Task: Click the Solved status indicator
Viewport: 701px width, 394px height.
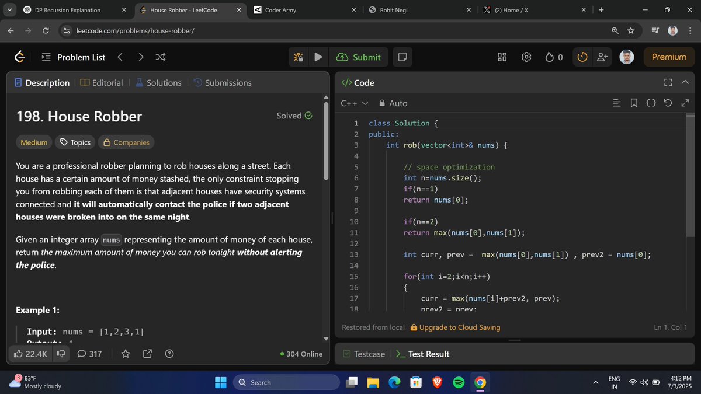Action: [x=294, y=116]
